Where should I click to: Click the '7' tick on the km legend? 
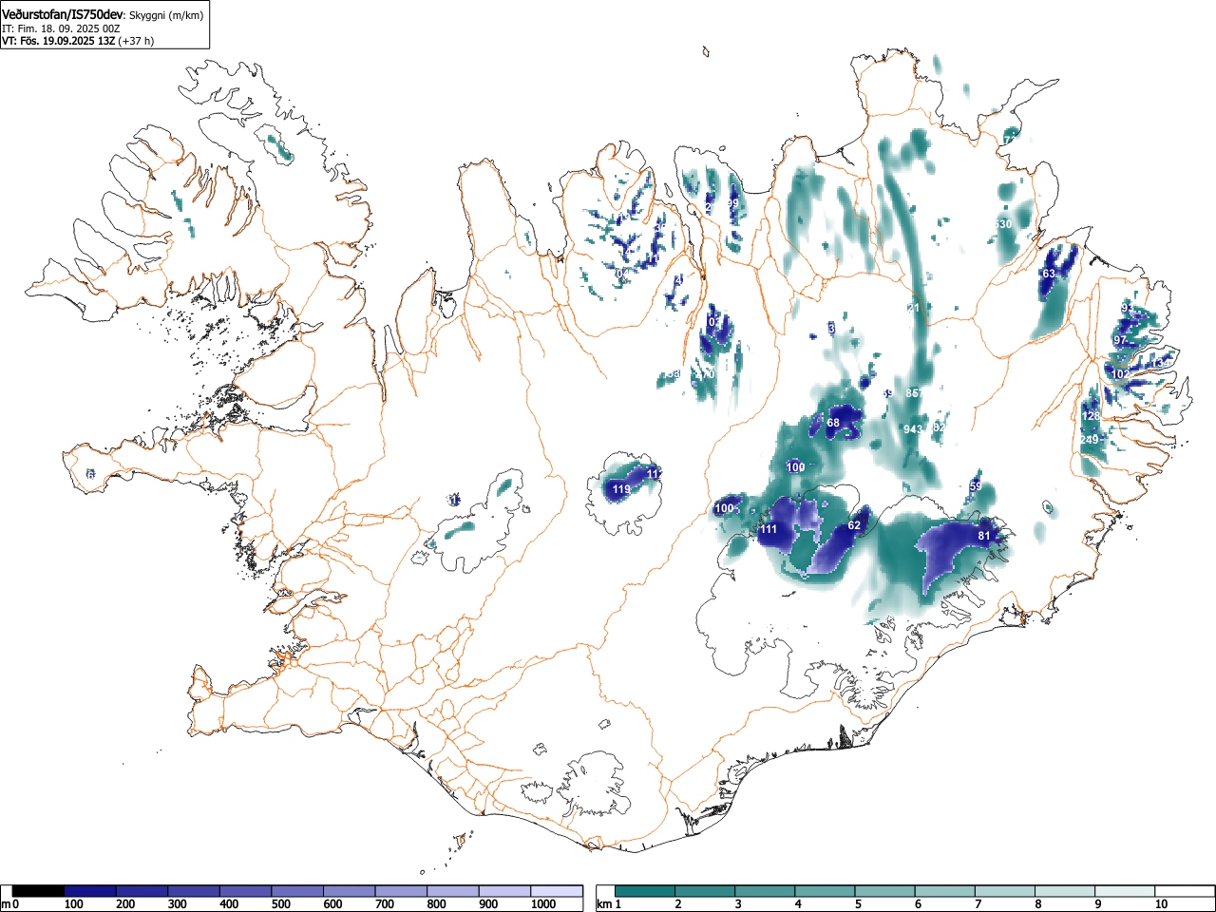coord(978,904)
